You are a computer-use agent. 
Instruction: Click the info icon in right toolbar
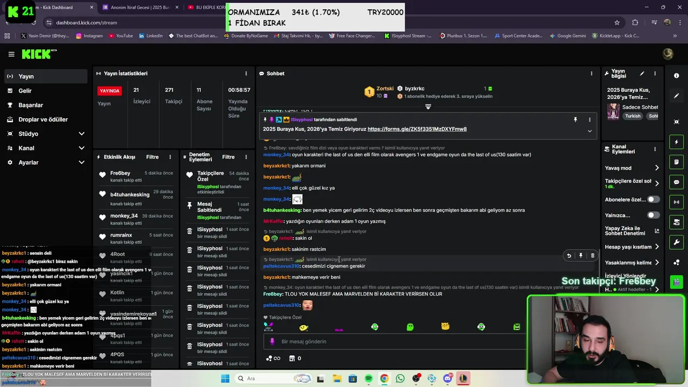(676, 76)
